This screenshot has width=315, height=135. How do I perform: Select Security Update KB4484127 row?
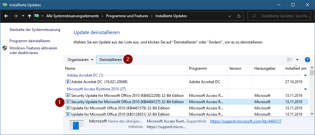[x=186, y=102]
